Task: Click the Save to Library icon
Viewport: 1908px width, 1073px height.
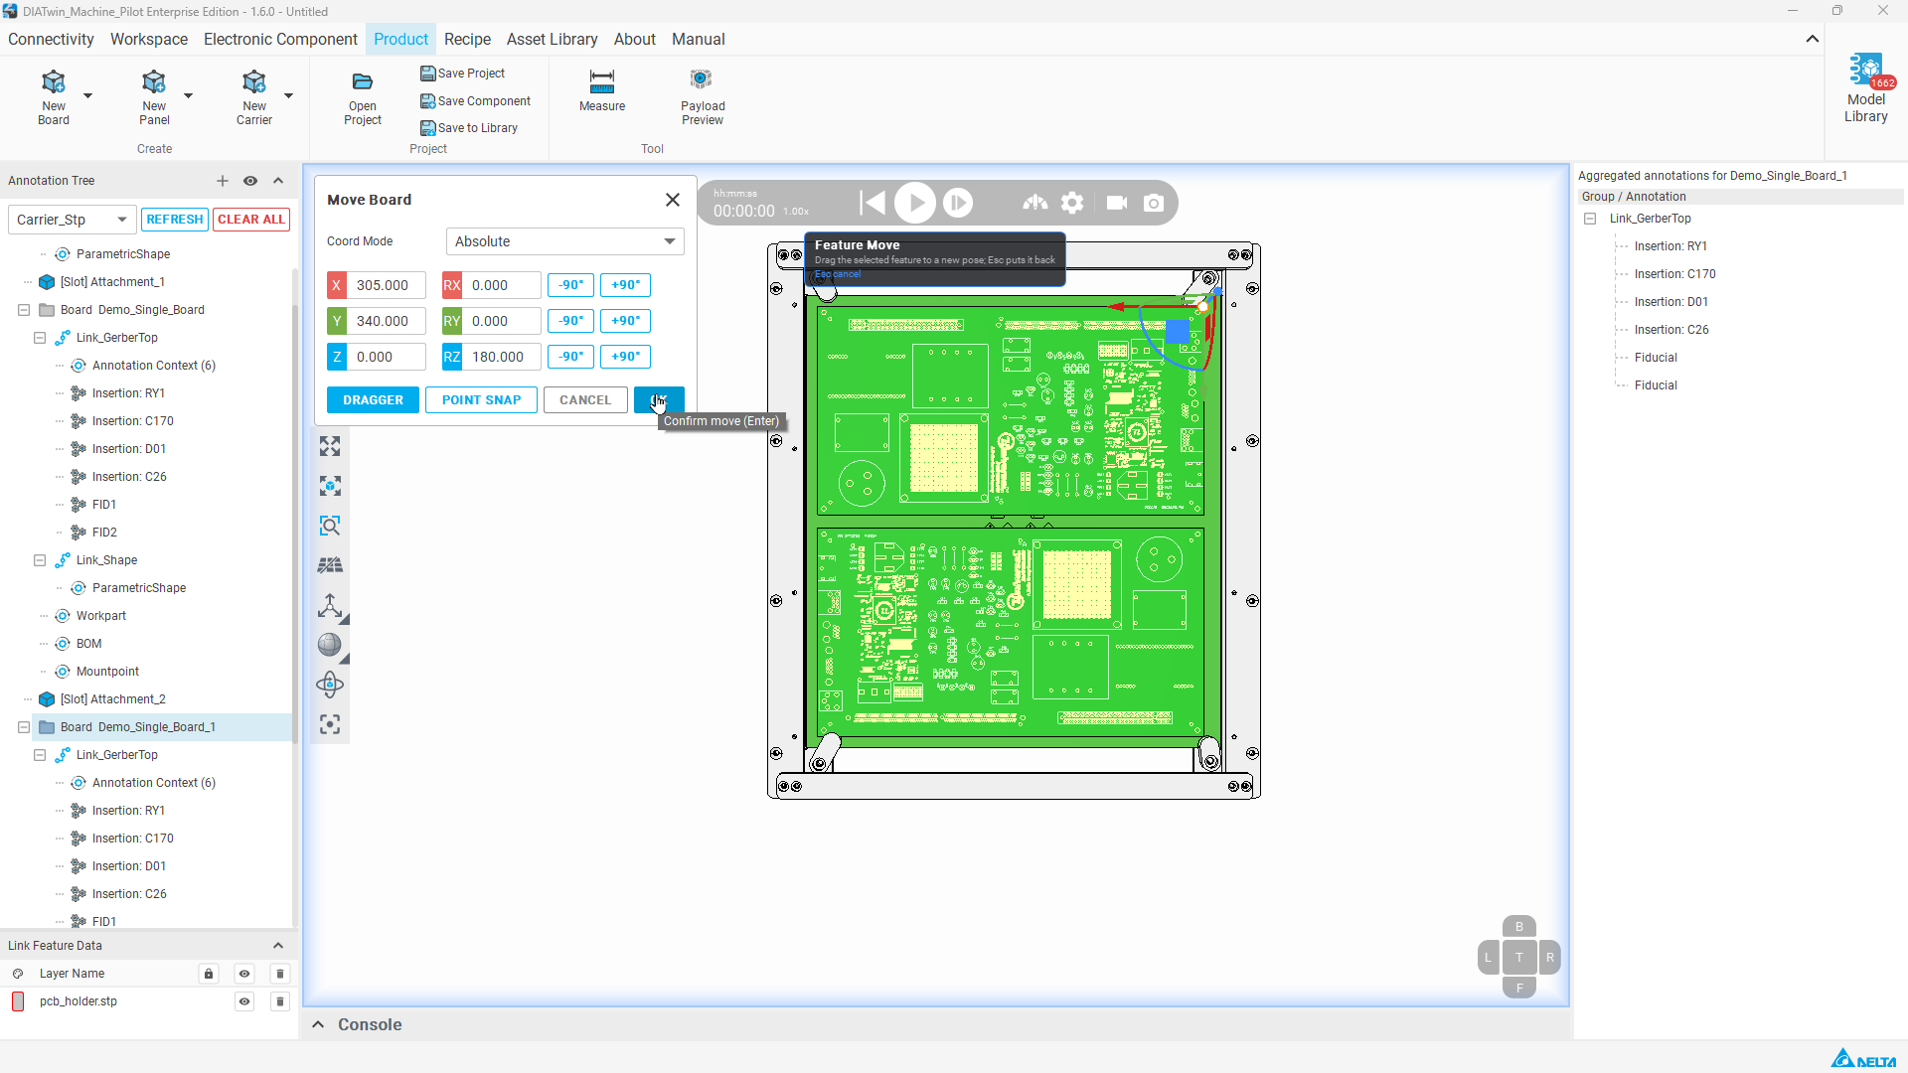Action: pos(428,128)
